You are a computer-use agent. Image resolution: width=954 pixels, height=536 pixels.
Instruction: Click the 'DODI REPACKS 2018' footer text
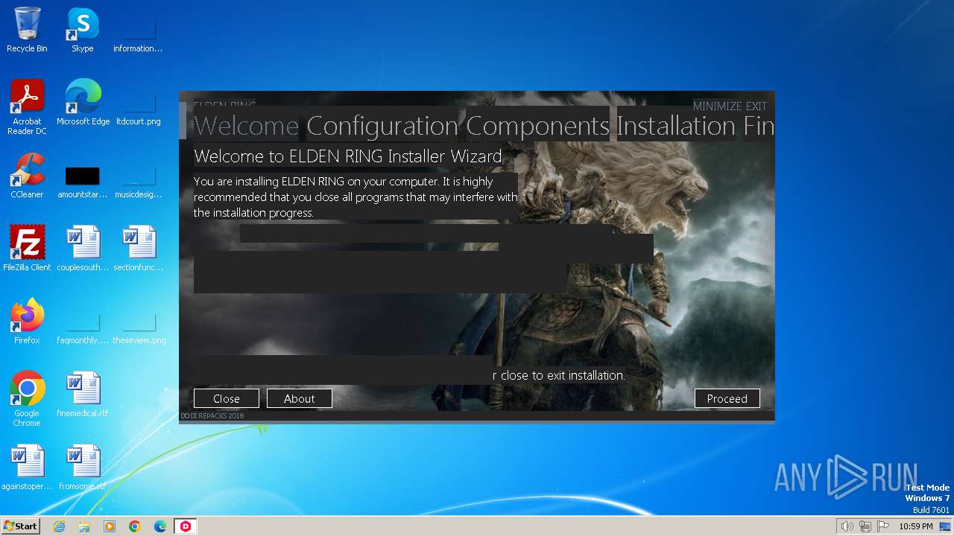[212, 416]
